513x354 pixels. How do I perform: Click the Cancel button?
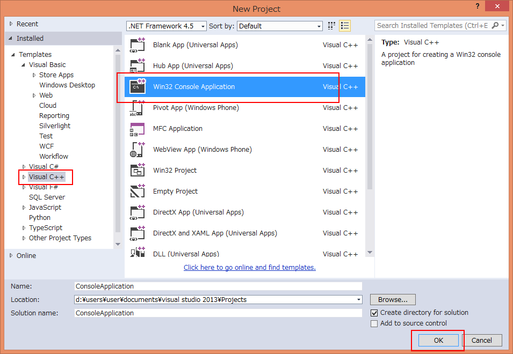pyautogui.click(x=482, y=340)
